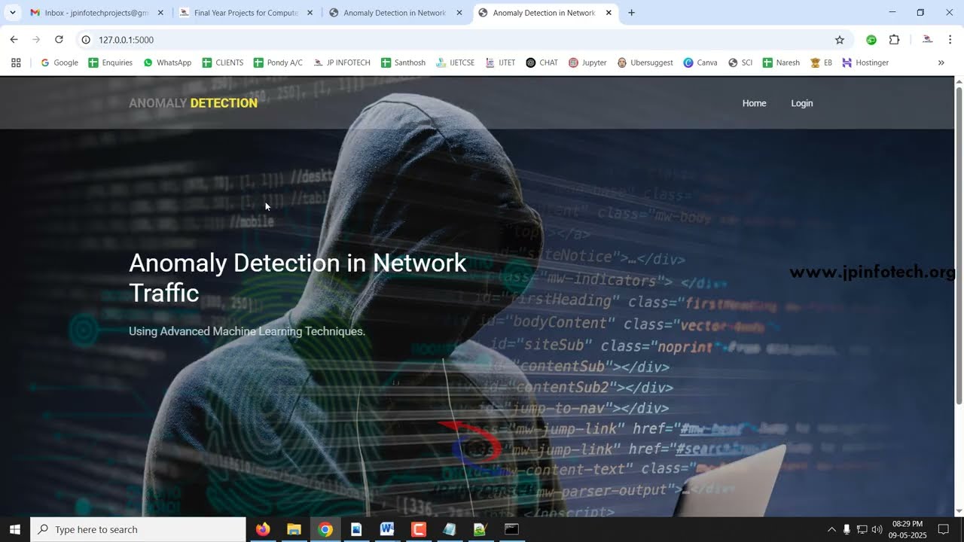Viewport: 964px width, 542px height.
Task: Reload the current page
Action: [59, 40]
